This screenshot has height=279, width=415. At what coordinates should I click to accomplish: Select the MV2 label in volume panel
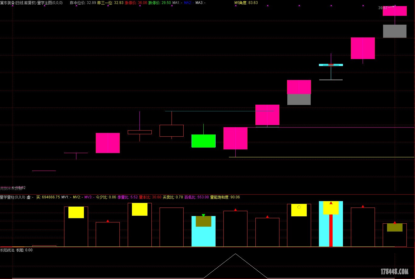78,197
